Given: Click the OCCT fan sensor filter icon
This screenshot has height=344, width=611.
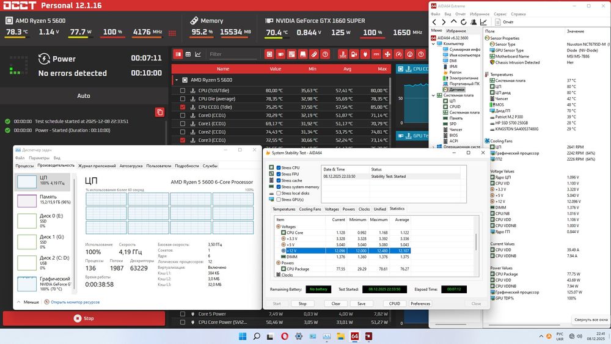Looking at the screenshot, I should pyautogui.click(x=387, y=54).
